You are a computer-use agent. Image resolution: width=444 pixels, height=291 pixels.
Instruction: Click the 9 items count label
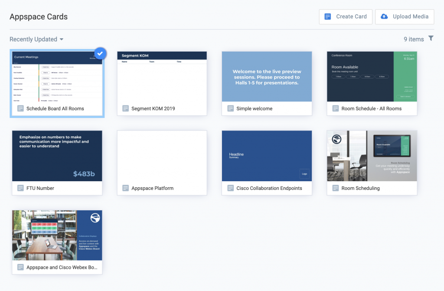coord(414,39)
